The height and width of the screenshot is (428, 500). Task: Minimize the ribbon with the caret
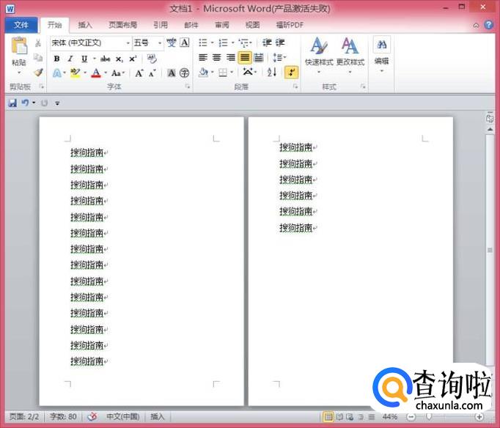click(x=476, y=26)
